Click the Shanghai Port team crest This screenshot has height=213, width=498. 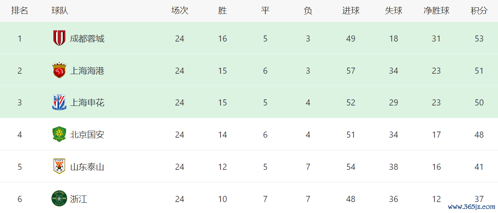(x=59, y=70)
